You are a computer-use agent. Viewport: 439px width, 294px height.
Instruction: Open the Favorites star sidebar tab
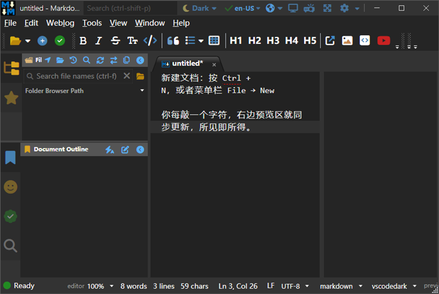click(11, 98)
